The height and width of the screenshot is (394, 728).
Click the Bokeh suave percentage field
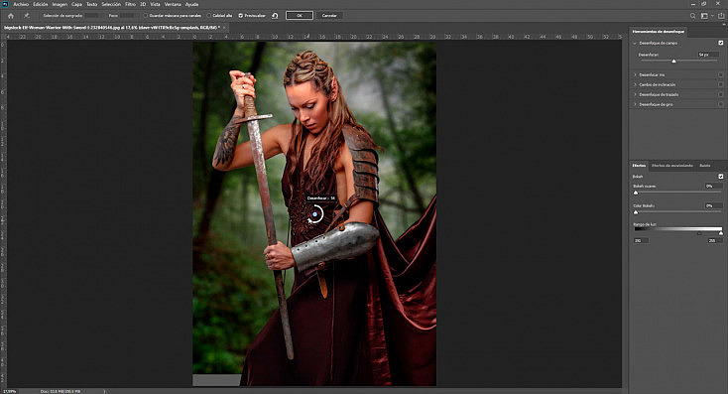point(713,186)
